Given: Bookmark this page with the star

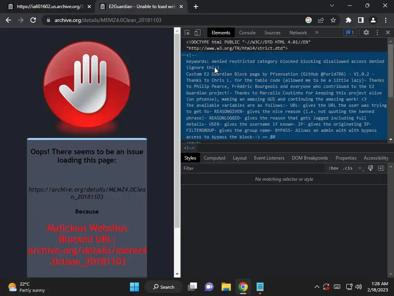Looking at the screenshot, I should click(333, 20).
